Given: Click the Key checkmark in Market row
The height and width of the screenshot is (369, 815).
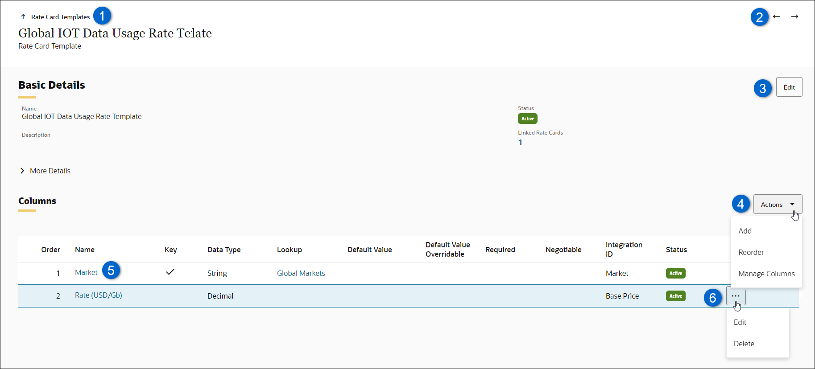Looking at the screenshot, I should (x=170, y=272).
